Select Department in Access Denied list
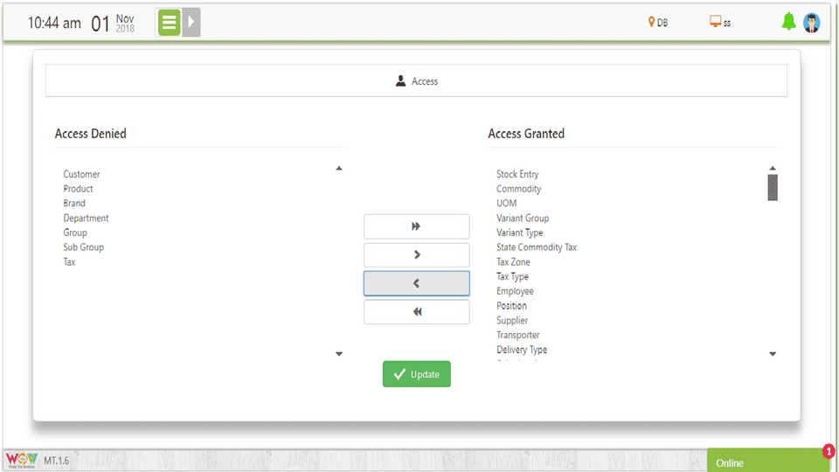The width and height of the screenshot is (839, 472). 86,218
